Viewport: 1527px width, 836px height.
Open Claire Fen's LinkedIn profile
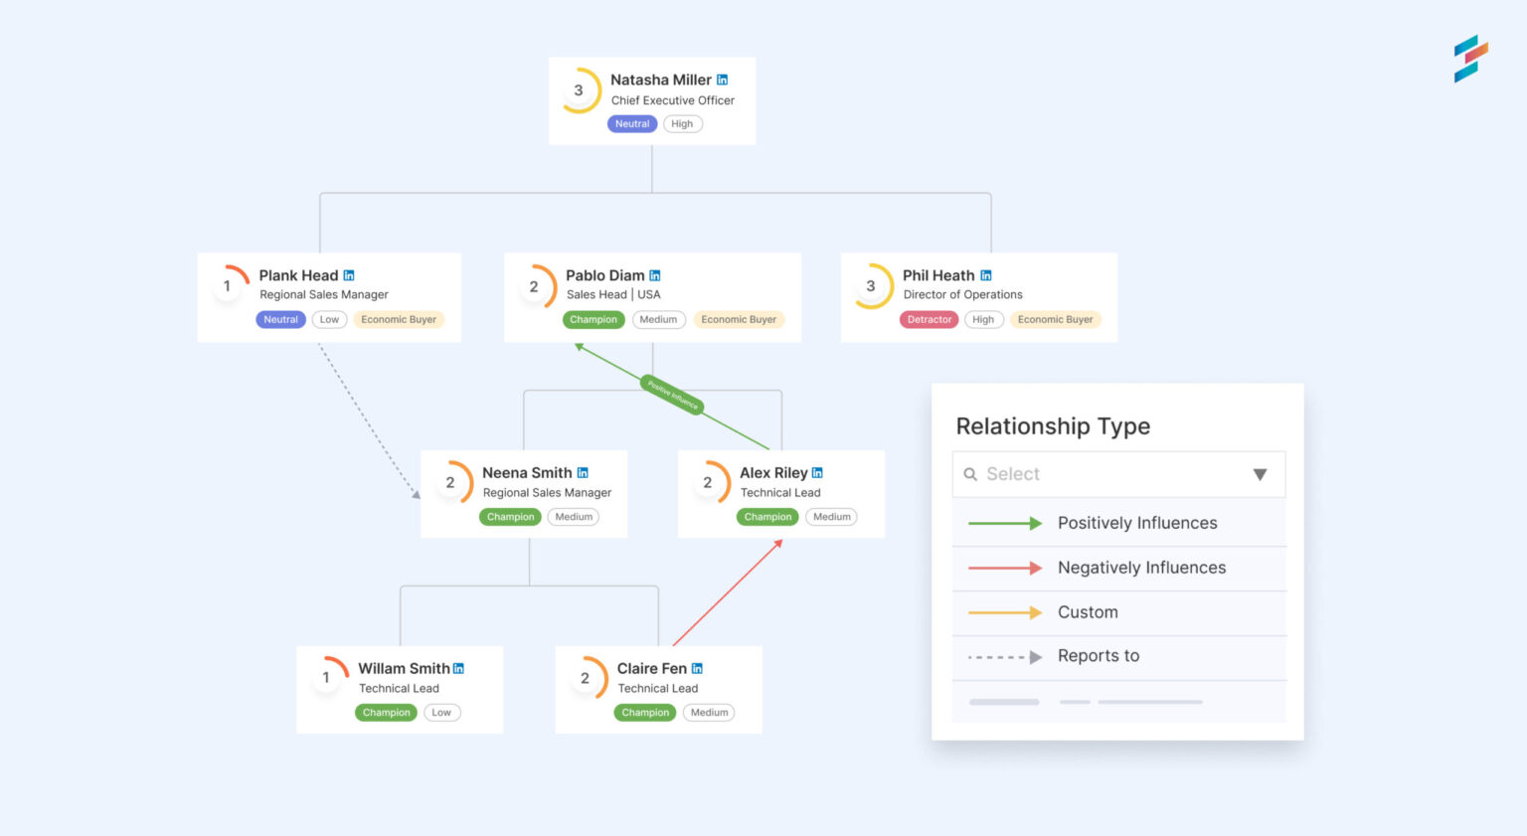click(x=696, y=668)
